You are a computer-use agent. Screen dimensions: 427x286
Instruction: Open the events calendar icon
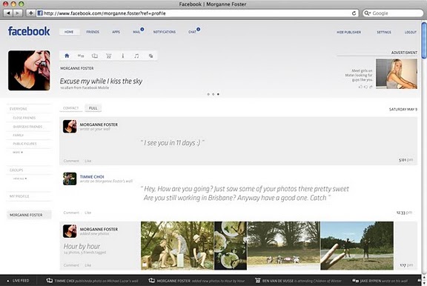(109, 56)
